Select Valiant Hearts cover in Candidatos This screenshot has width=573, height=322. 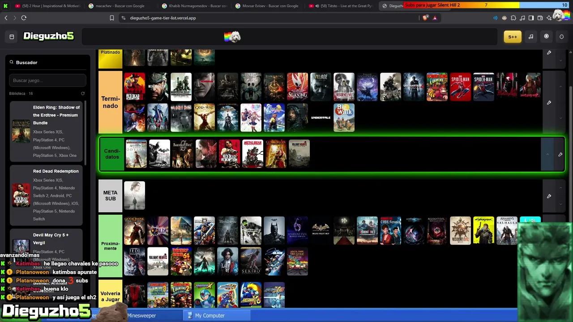click(x=299, y=154)
